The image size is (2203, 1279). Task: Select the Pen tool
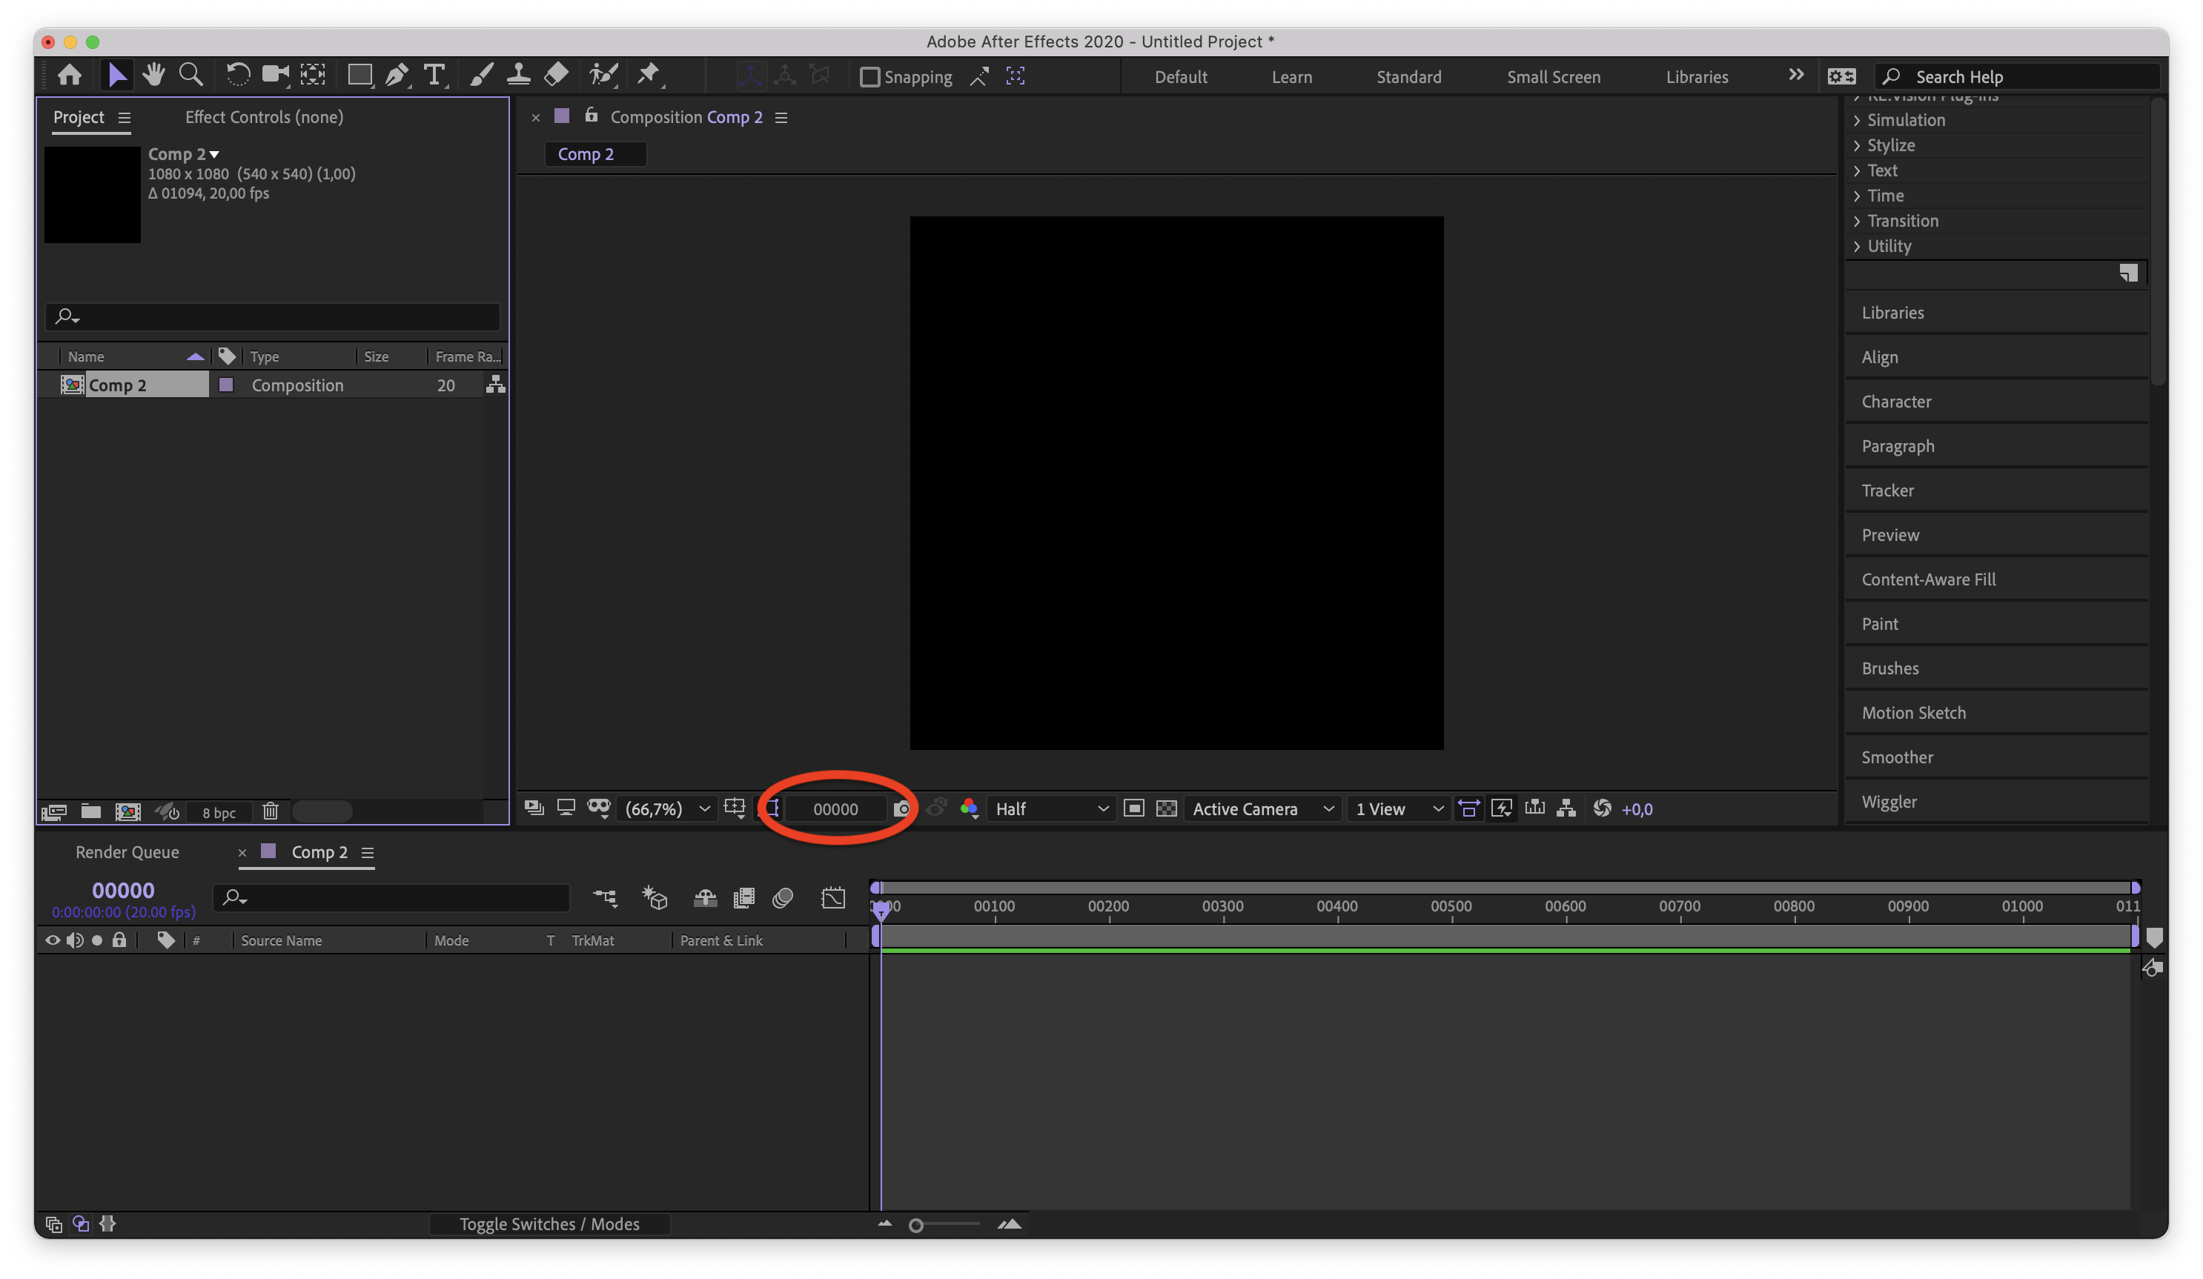click(x=397, y=75)
